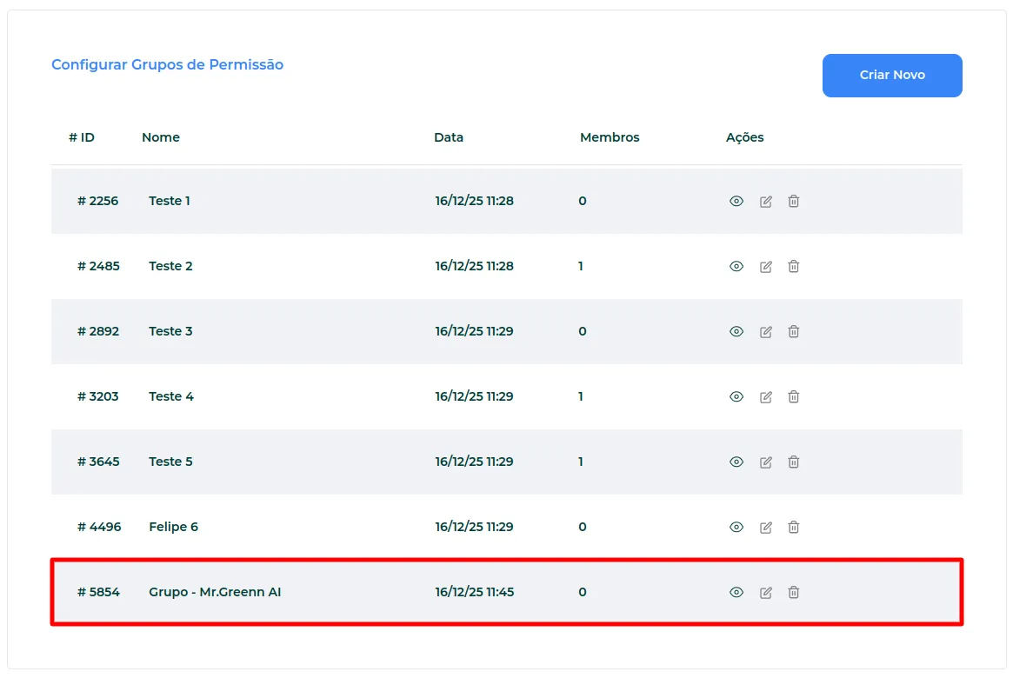Click the member count in Teste 2 row
This screenshot has width=1013, height=678.
pyautogui.click(x=581, y=266)
